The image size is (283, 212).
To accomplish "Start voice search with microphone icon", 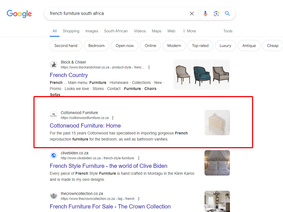I will (205, 14).
